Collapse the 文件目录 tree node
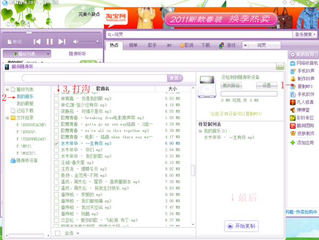 pyautogui.click(x=7, y=118)
